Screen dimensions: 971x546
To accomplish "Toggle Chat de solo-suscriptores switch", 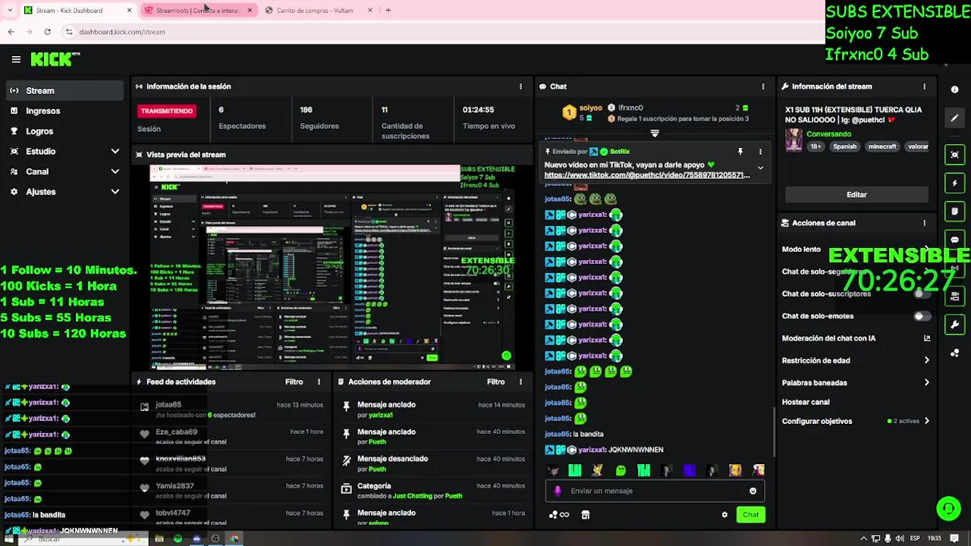I will point(921,293).
